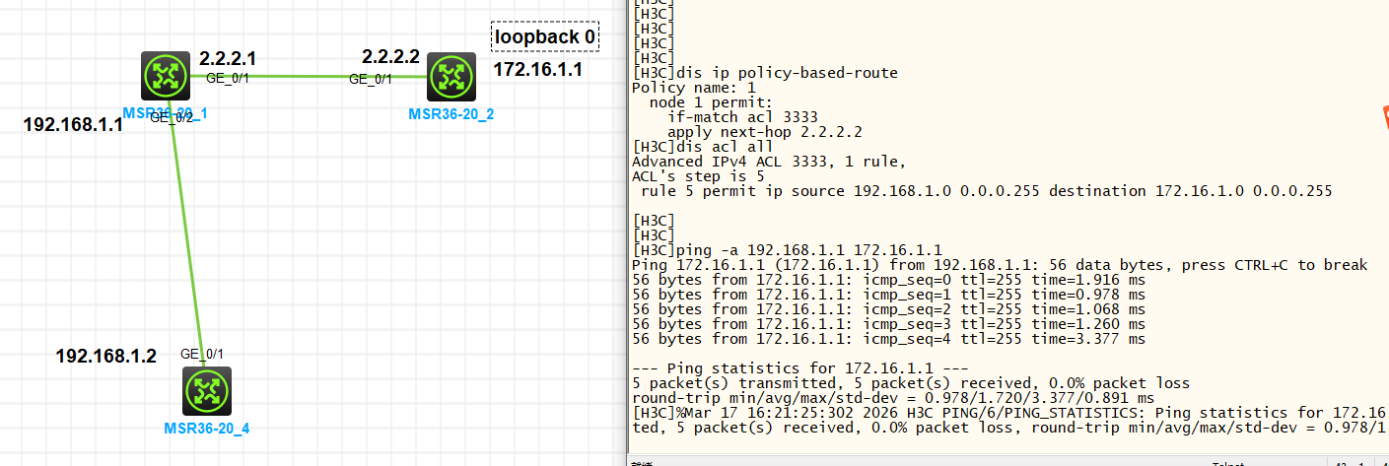Select the MSR36-20_2 router icon
Viewport: 1389px width, 466px height.
pyautogui.click(x=451, y=77)
